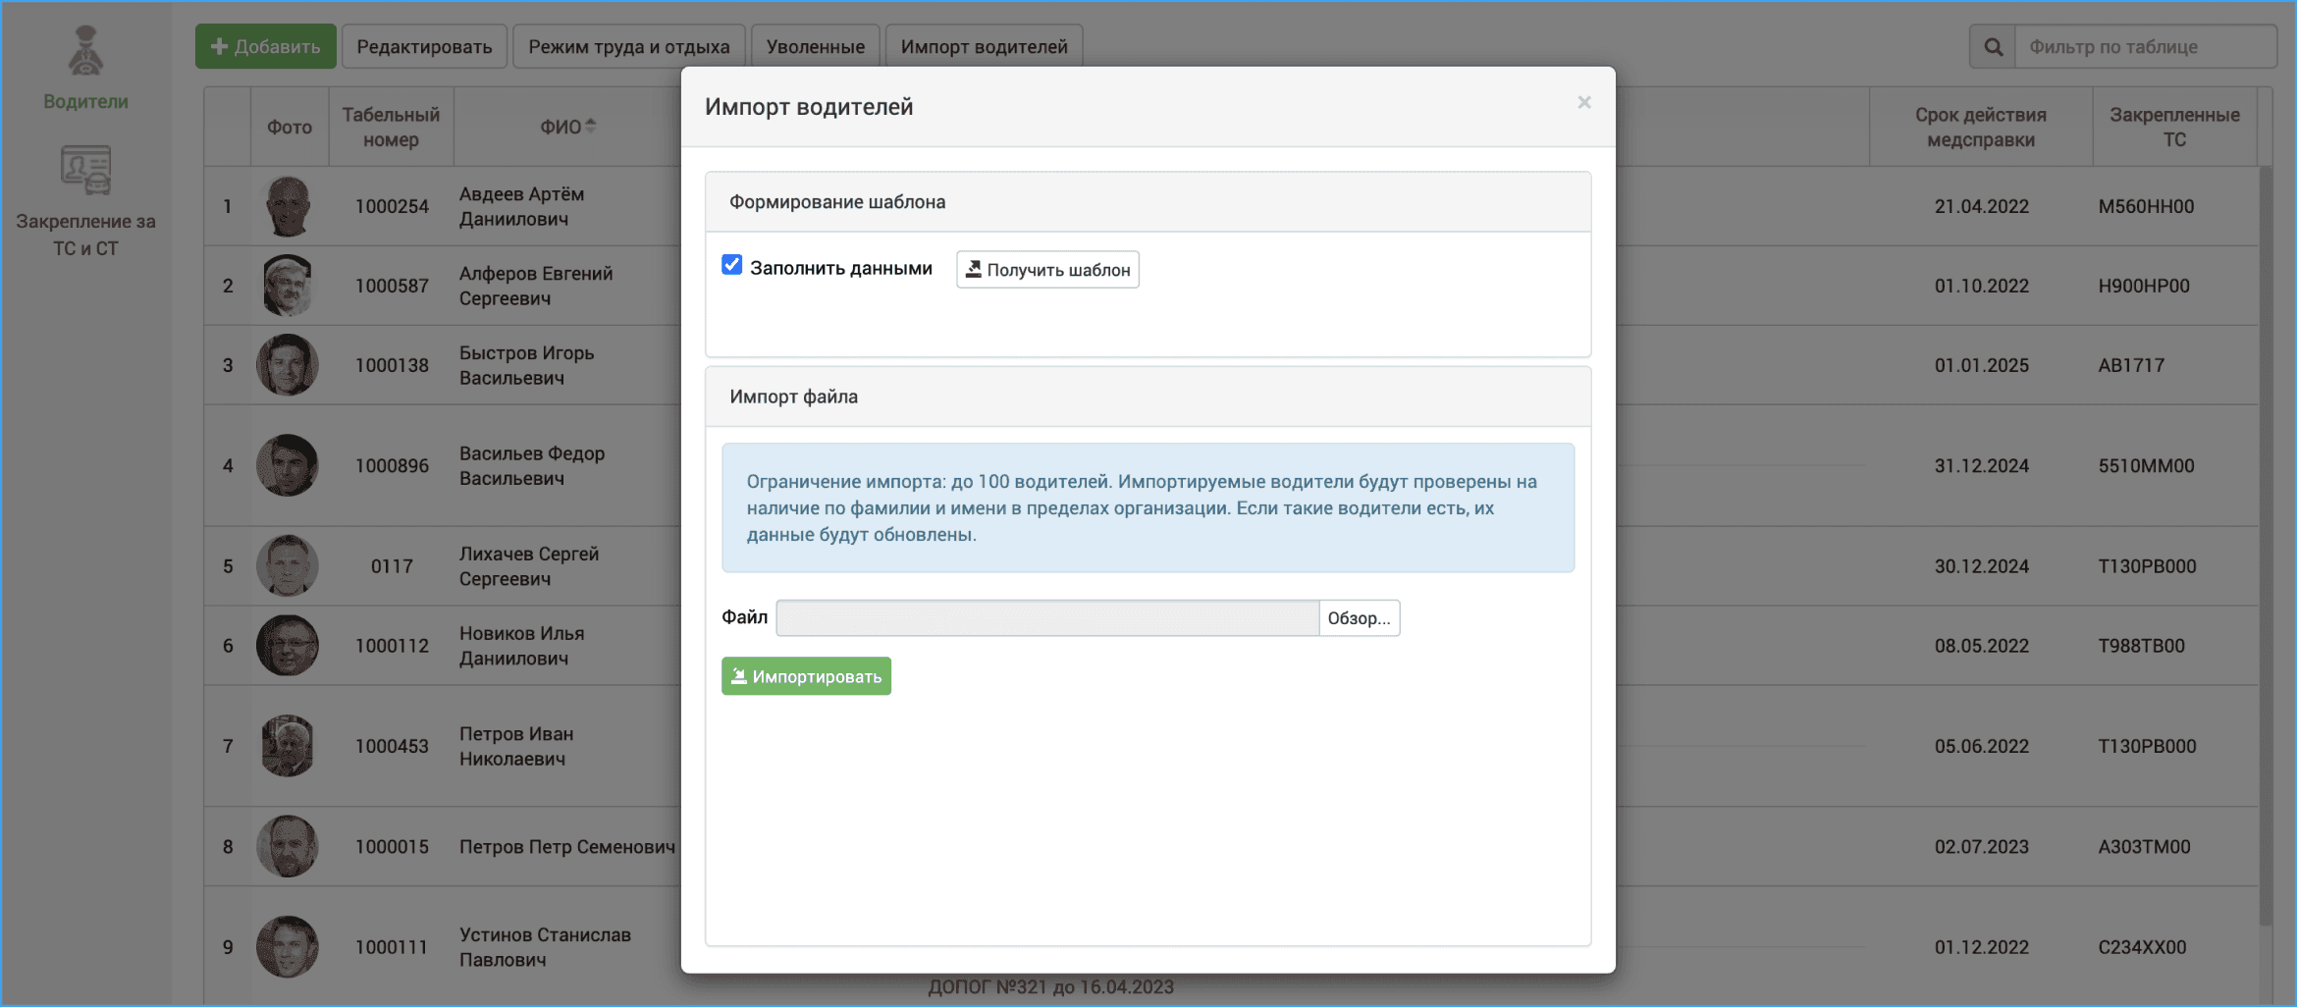Click photo of Петров Петр Семенович
2297x1007 pixels.
[288, 846]
